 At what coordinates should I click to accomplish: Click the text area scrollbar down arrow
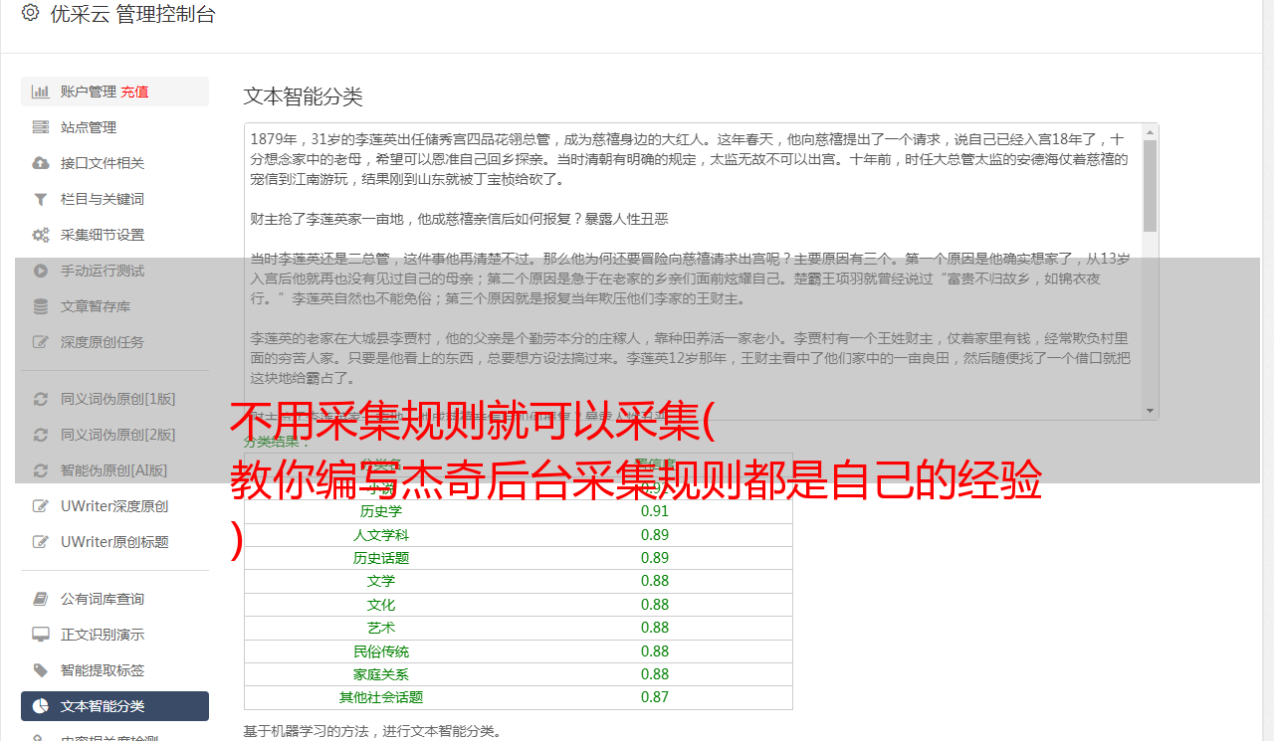click(1151, 411)
